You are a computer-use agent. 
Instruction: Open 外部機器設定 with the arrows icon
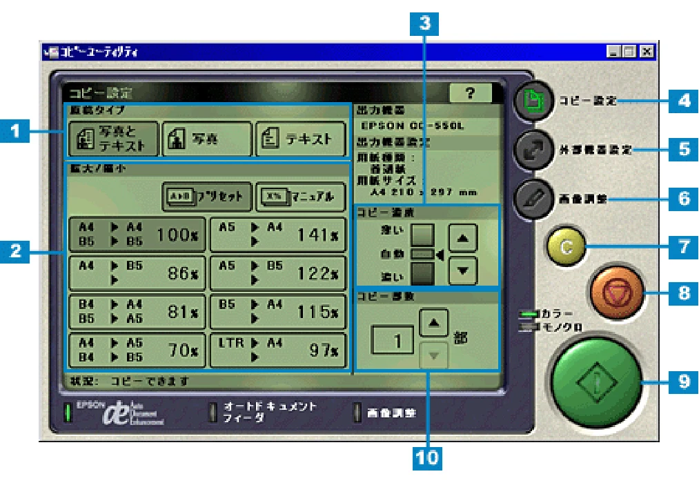coord(533,150)
